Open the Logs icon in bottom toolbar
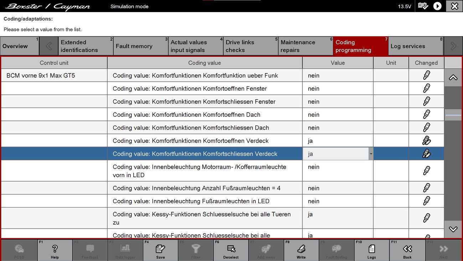 [x=371, y=249]
